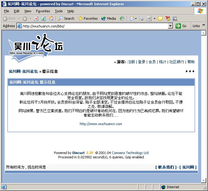
Task: Click the vertical scrollbar down arrow
Action: (x=203, y=180)
